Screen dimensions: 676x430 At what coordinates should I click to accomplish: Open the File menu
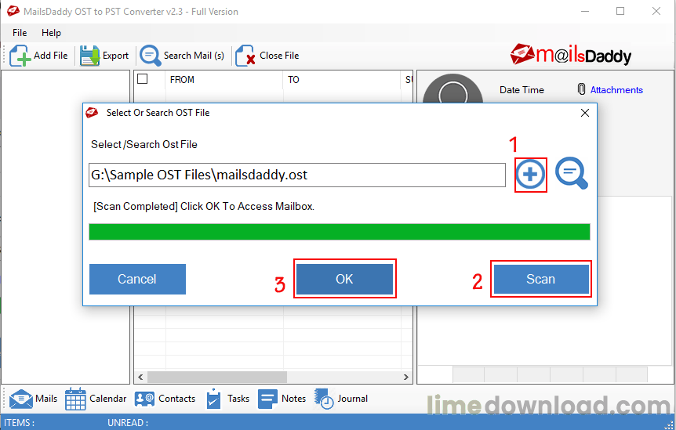tap(20, 33)
